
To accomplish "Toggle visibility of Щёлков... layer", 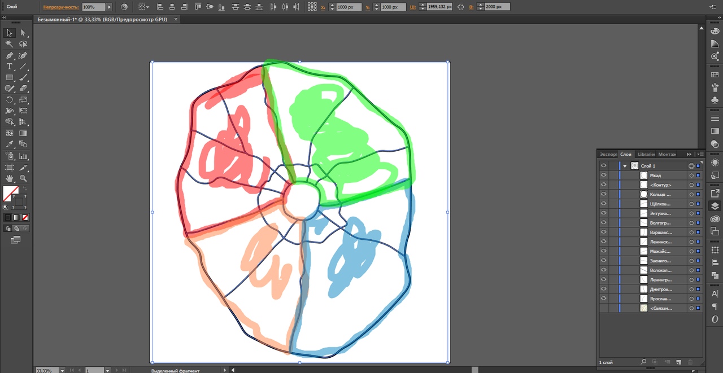I will point(603,204).
